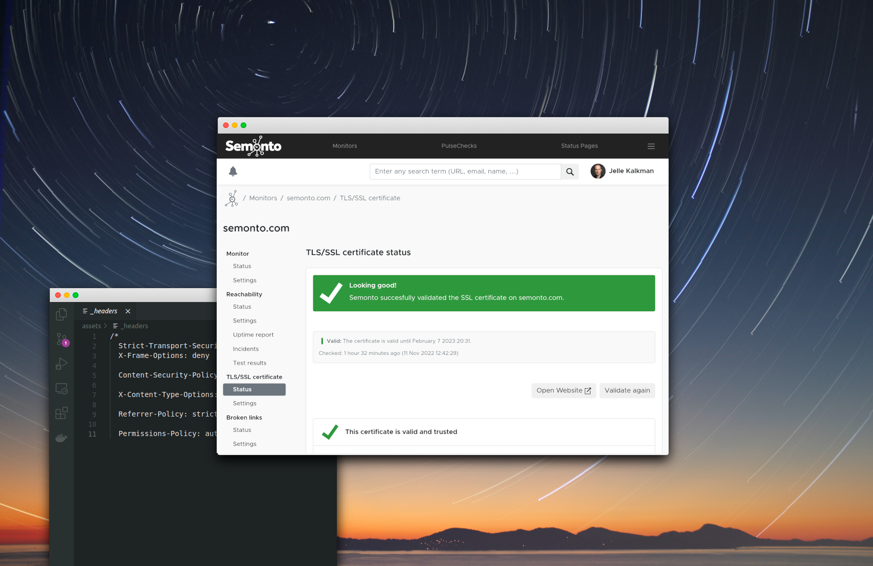Click the X-Frame-Options: deny code line
Image resolution: width=873 pixels, height=566 pixels.
[164, 356]
